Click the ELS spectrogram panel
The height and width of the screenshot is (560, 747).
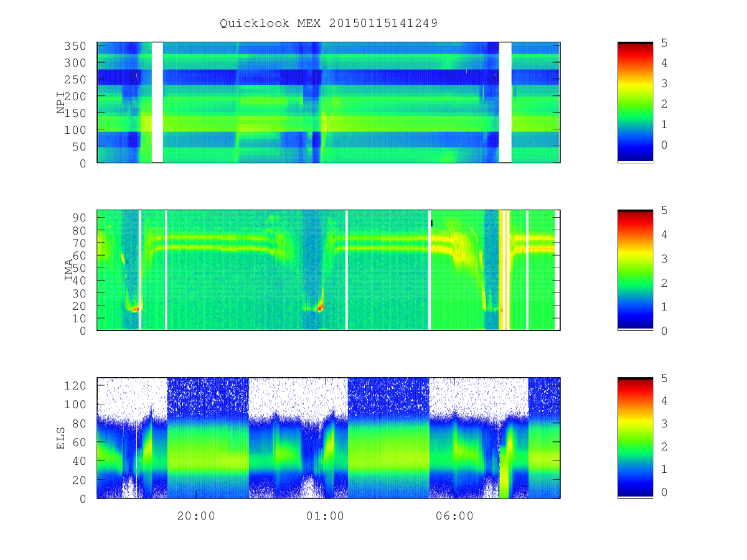tap(329, 438)
